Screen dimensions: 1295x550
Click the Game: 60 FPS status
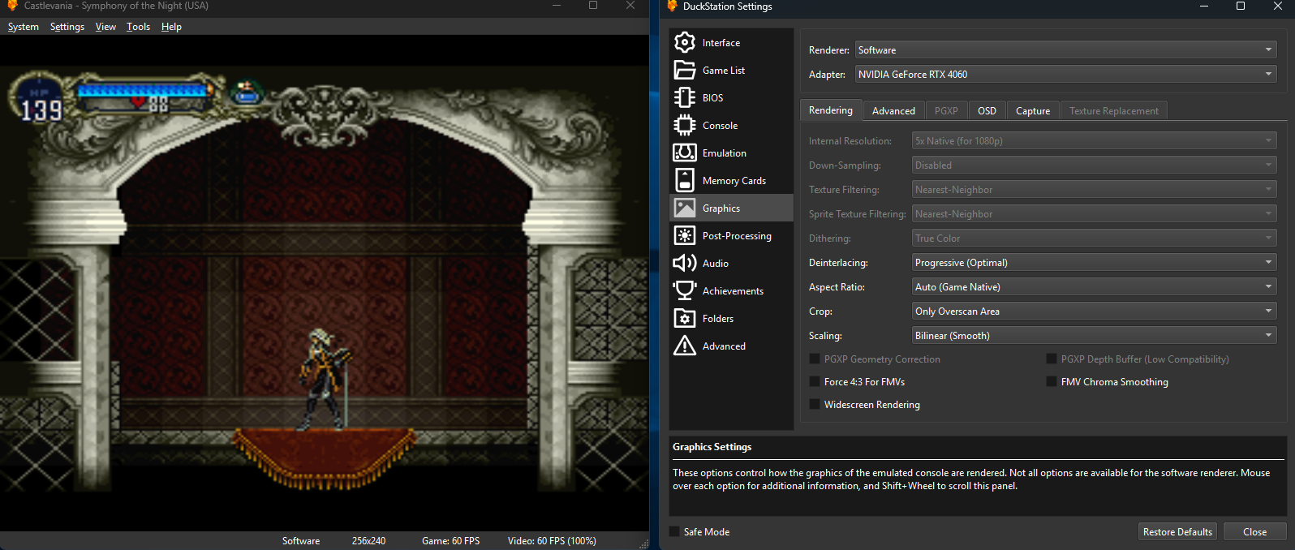[x=451, y=541]
